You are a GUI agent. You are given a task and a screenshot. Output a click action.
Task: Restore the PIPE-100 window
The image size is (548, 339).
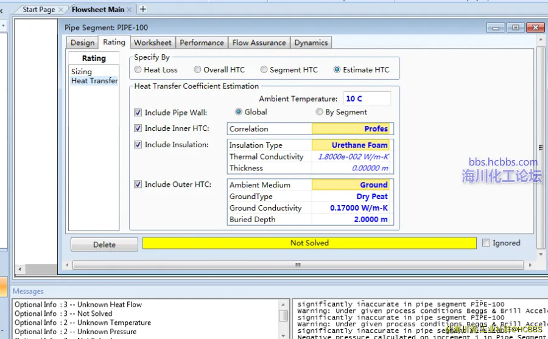tap(516, 27)
